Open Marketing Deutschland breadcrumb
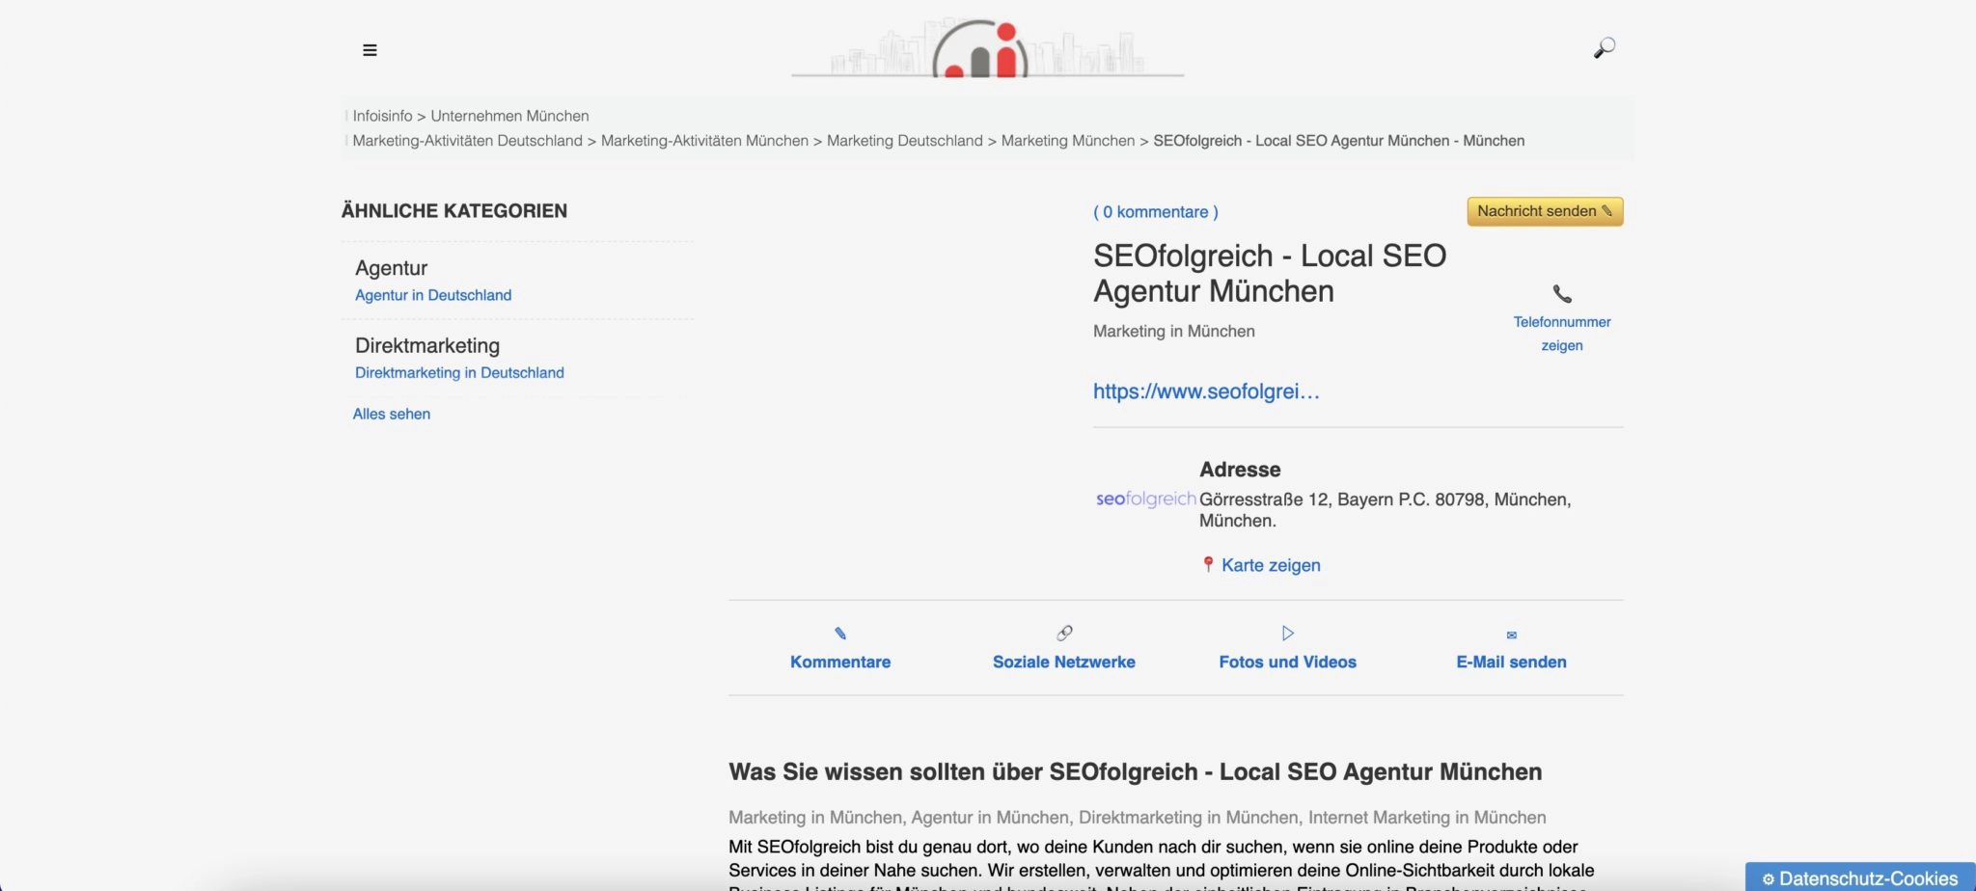 (905, 141)
